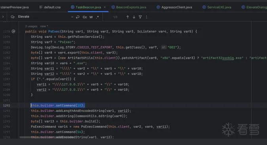Click the "002" string argument
Viewport: 267px width, 145px height.
coord(172,47)
